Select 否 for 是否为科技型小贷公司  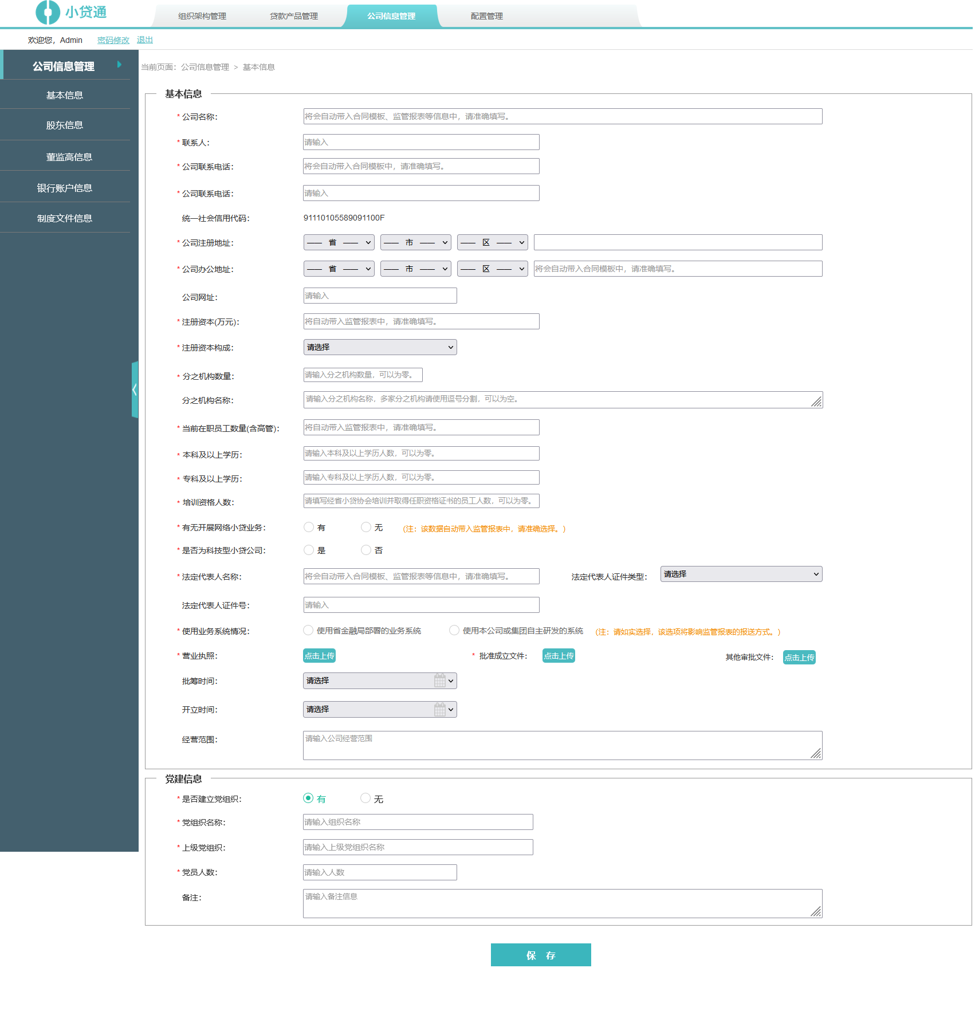[366, 550]
